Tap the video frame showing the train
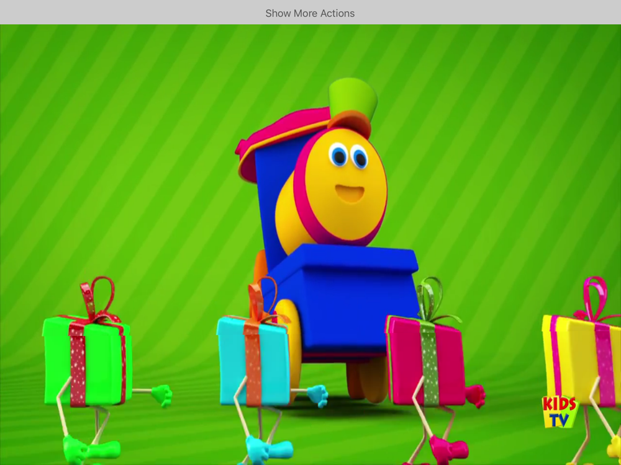This screenshot has width=621, height=465. click(310, 245)
